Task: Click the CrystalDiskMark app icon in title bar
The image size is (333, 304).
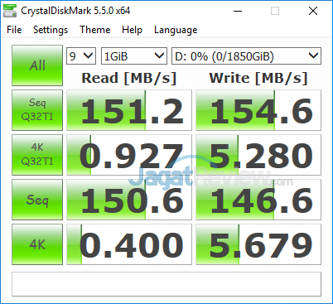Action: tap(10, 11)
